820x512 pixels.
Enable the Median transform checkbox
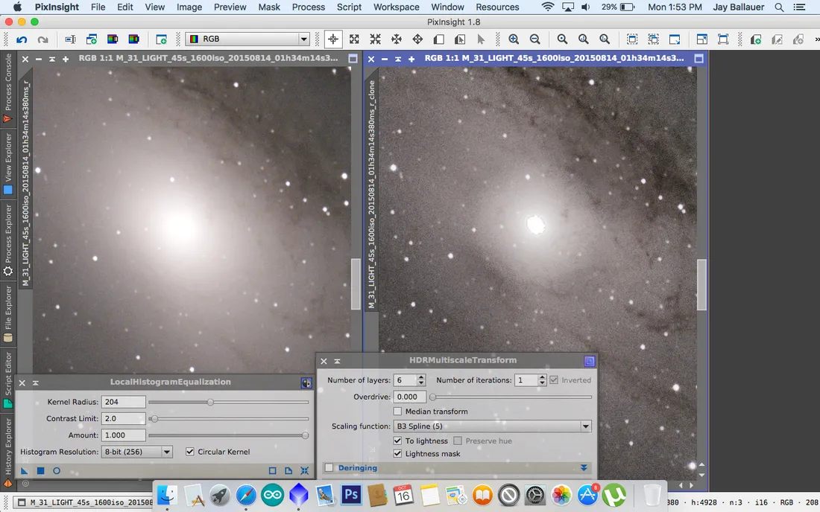[397, 412]
